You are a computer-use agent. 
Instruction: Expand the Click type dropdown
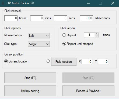[x=39, y=44]
